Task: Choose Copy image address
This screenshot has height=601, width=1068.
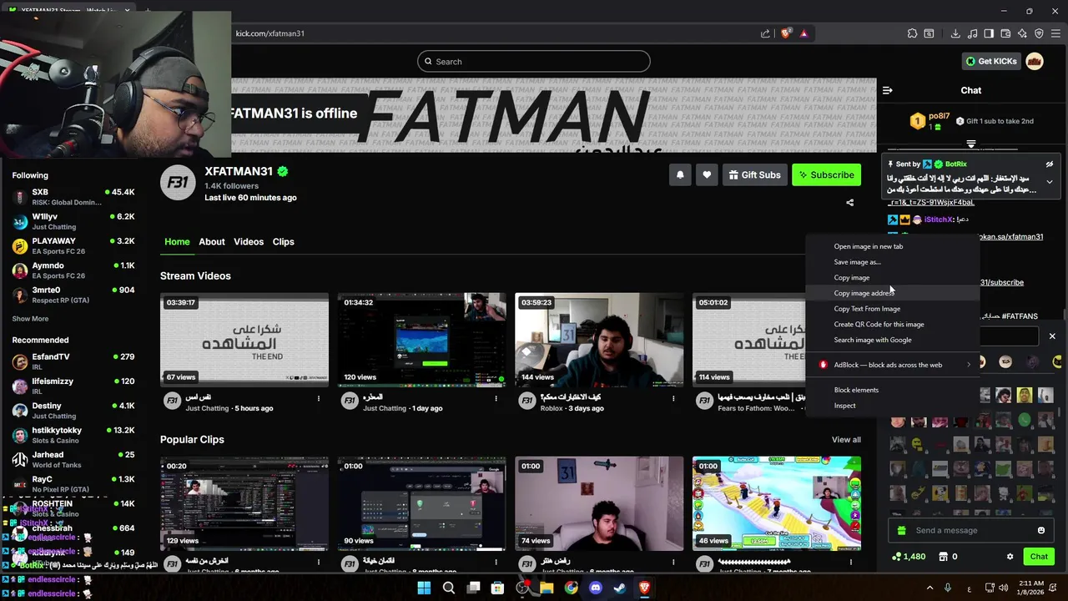Action: pos(892,293)
